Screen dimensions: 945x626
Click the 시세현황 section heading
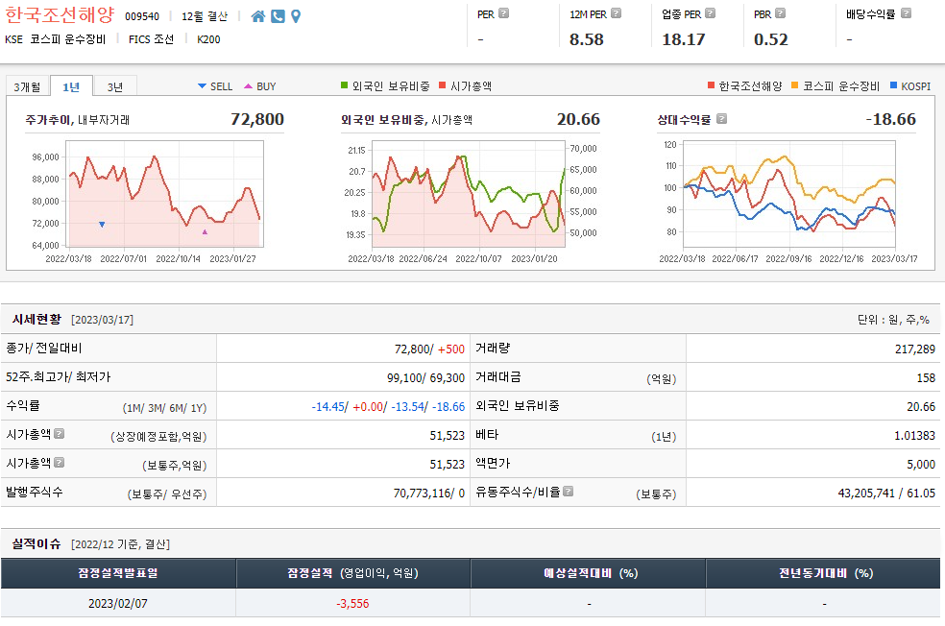pos(36,319)
